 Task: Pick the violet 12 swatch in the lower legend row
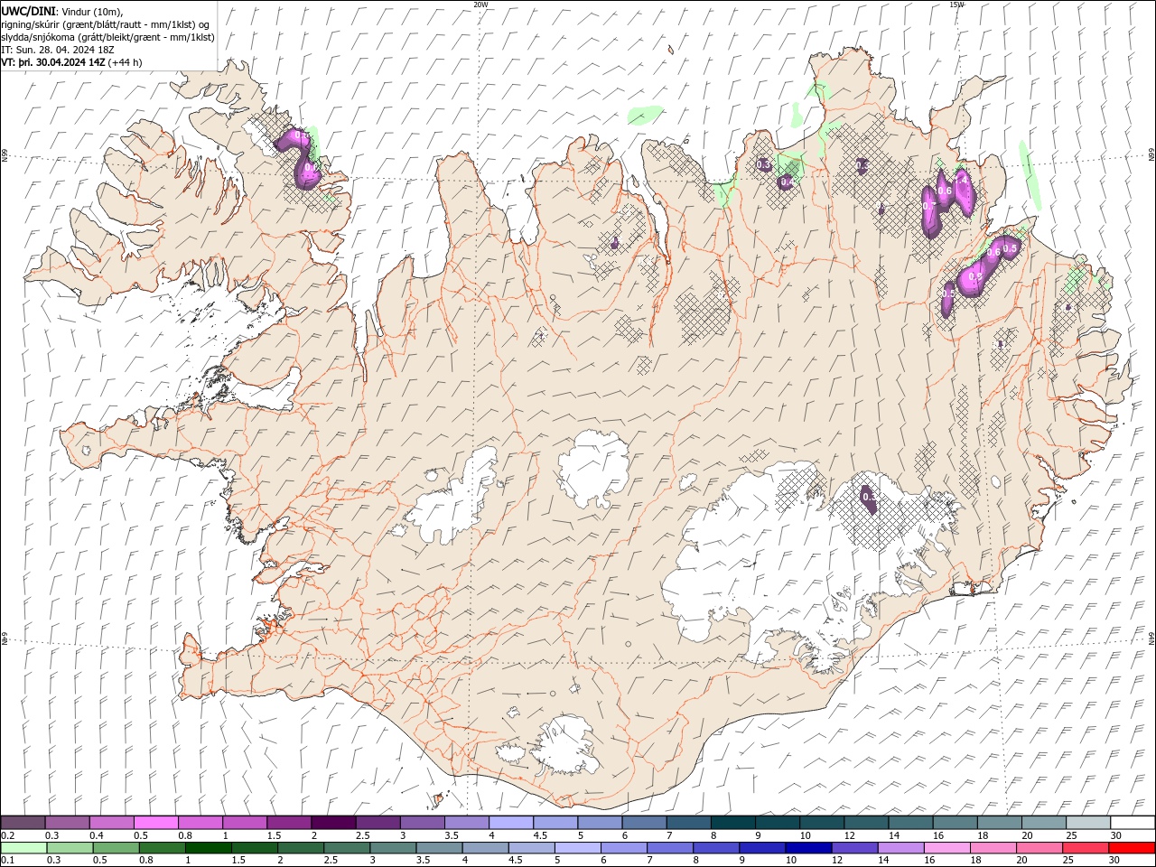coord(854,848)
